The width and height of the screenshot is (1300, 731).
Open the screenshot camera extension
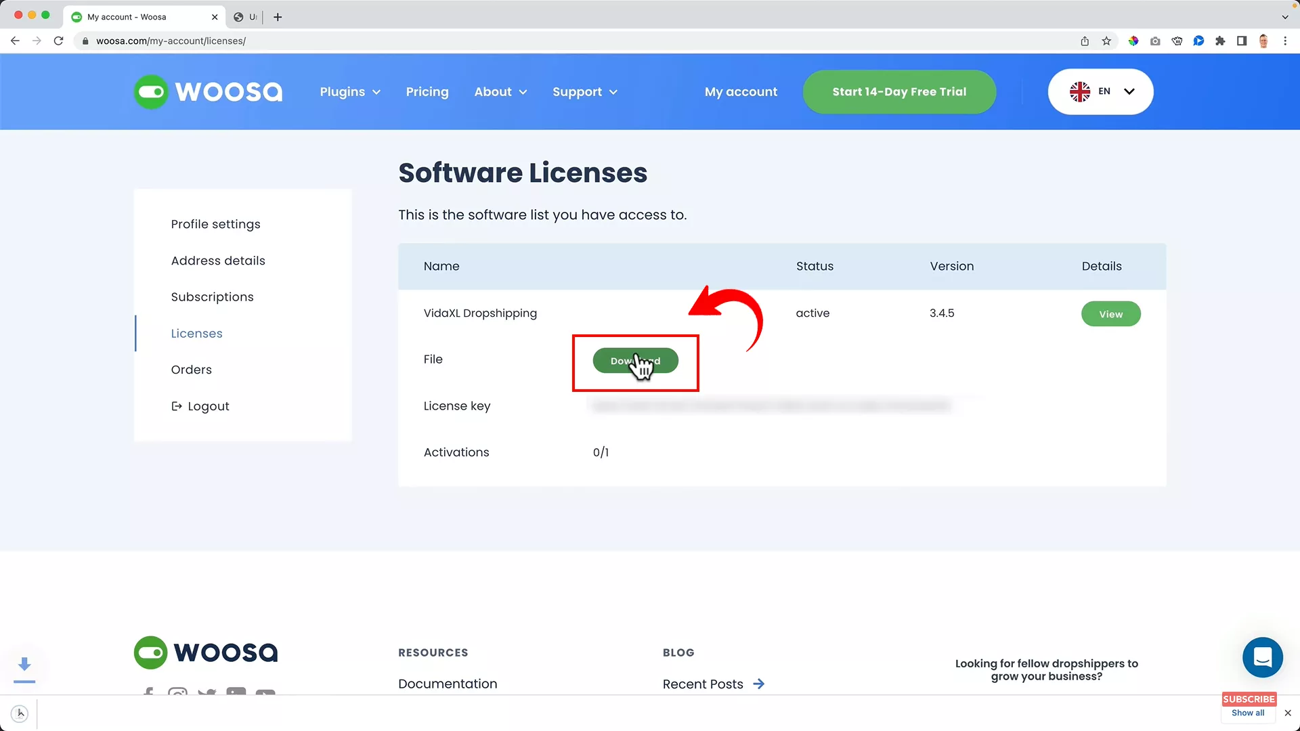1155,41
